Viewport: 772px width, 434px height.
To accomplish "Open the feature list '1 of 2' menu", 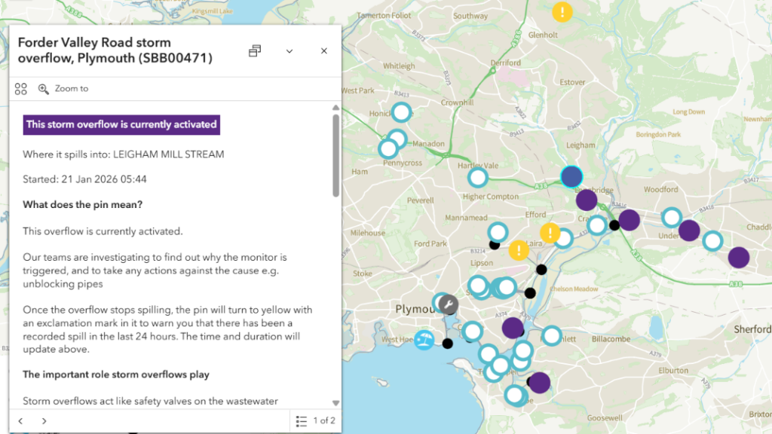I will coord(315,420).
